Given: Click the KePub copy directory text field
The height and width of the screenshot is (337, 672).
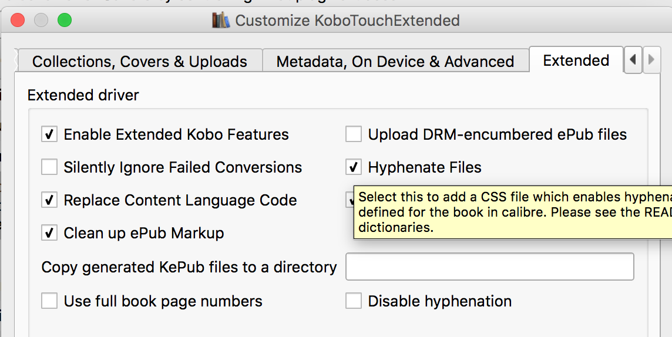Looking at the screenshot, I should coord(490,267).
